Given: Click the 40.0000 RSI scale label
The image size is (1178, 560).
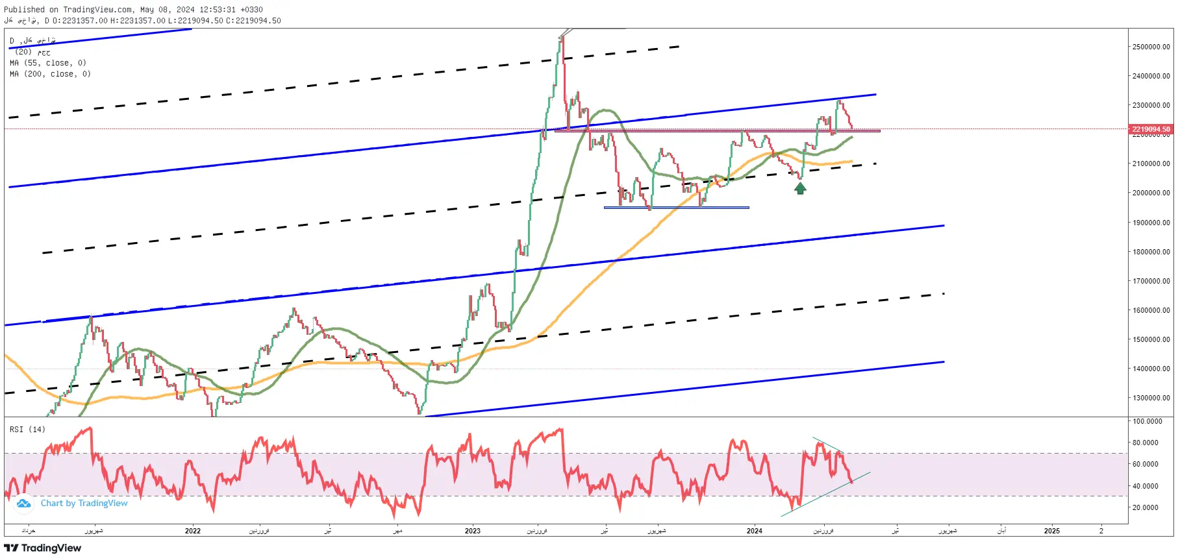Looking at the screenshot, I should click(1146, 486).
